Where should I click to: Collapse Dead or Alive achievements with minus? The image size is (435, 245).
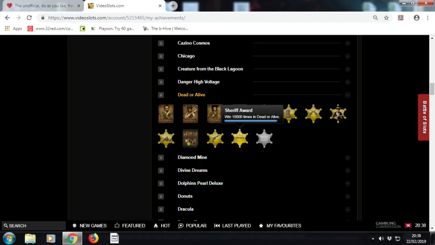tap(348, 95)
